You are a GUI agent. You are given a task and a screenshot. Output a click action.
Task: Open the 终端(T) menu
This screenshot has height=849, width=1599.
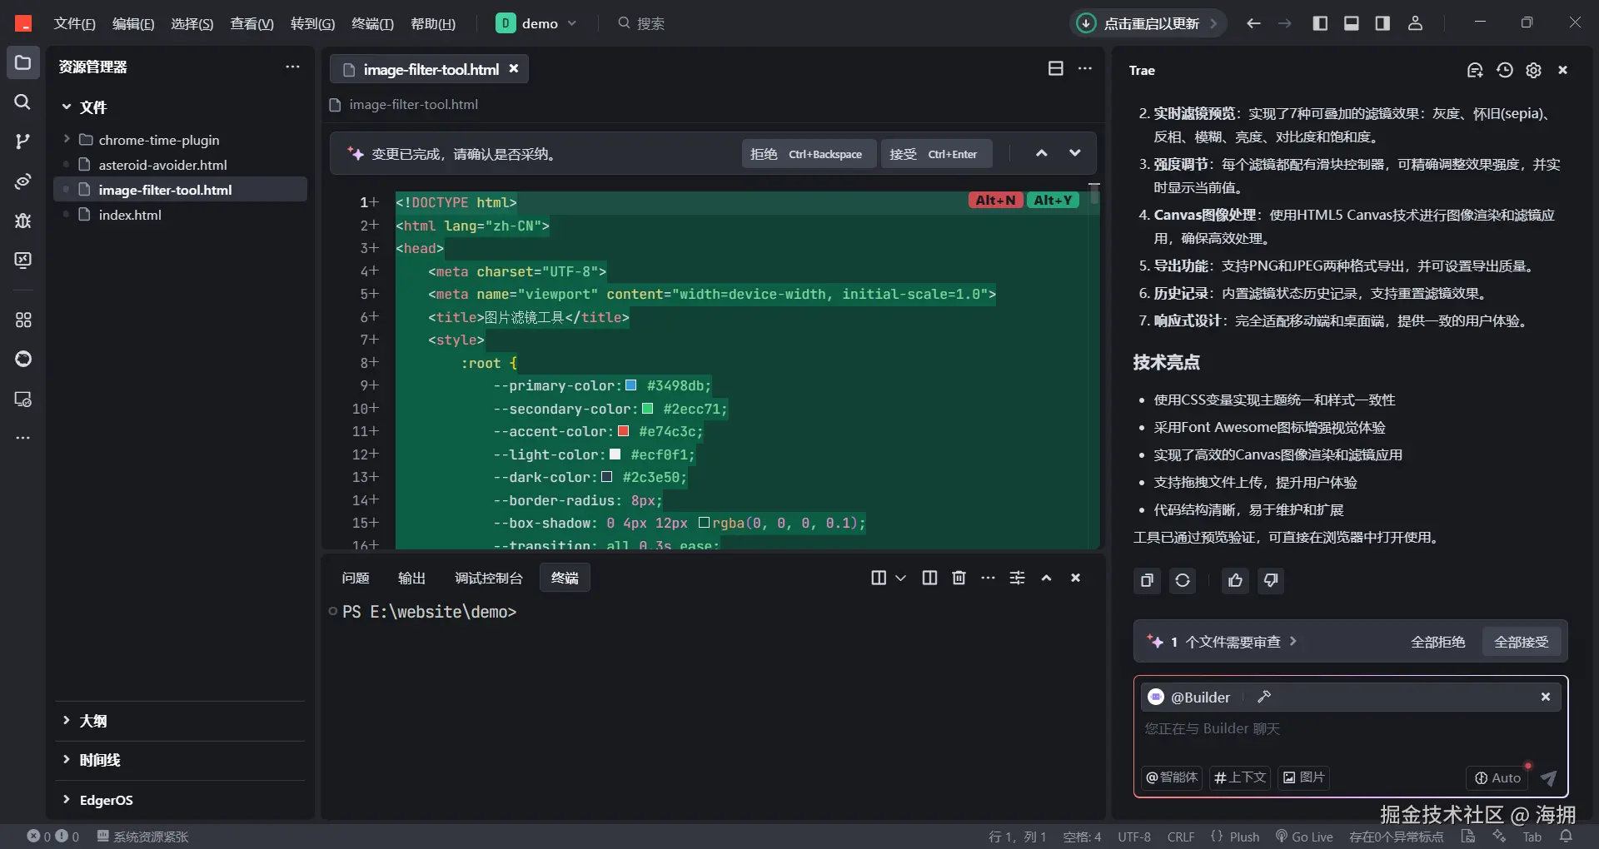click(372, 23)
